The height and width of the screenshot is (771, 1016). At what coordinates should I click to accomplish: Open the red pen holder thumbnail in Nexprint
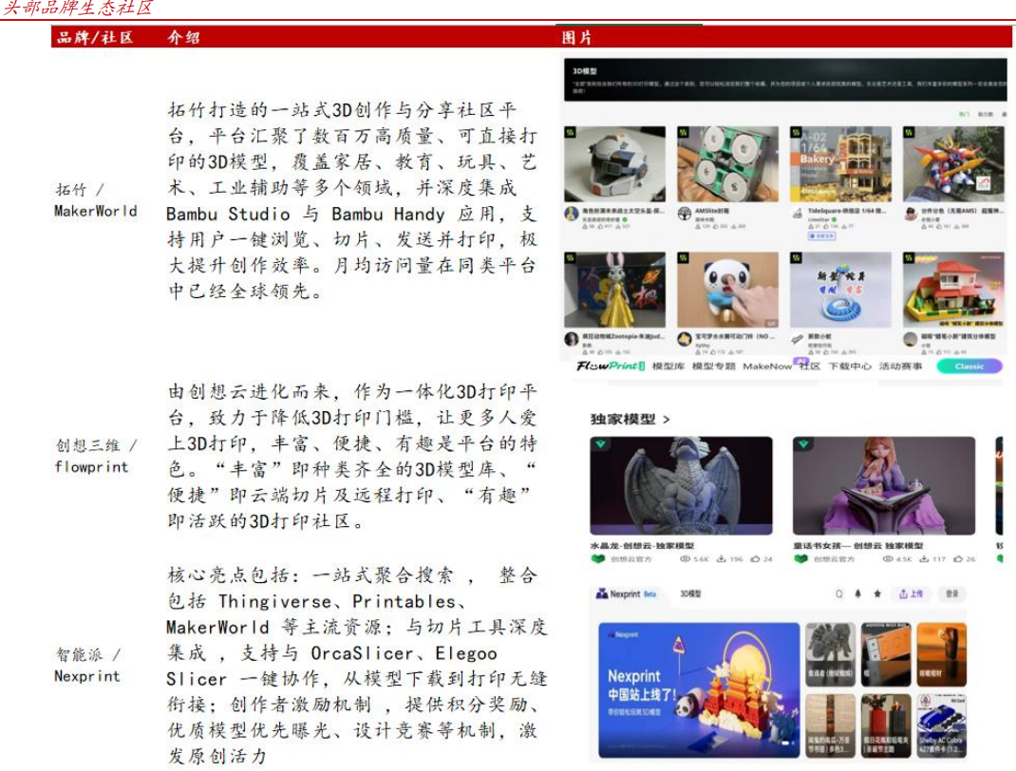[886, 725]
